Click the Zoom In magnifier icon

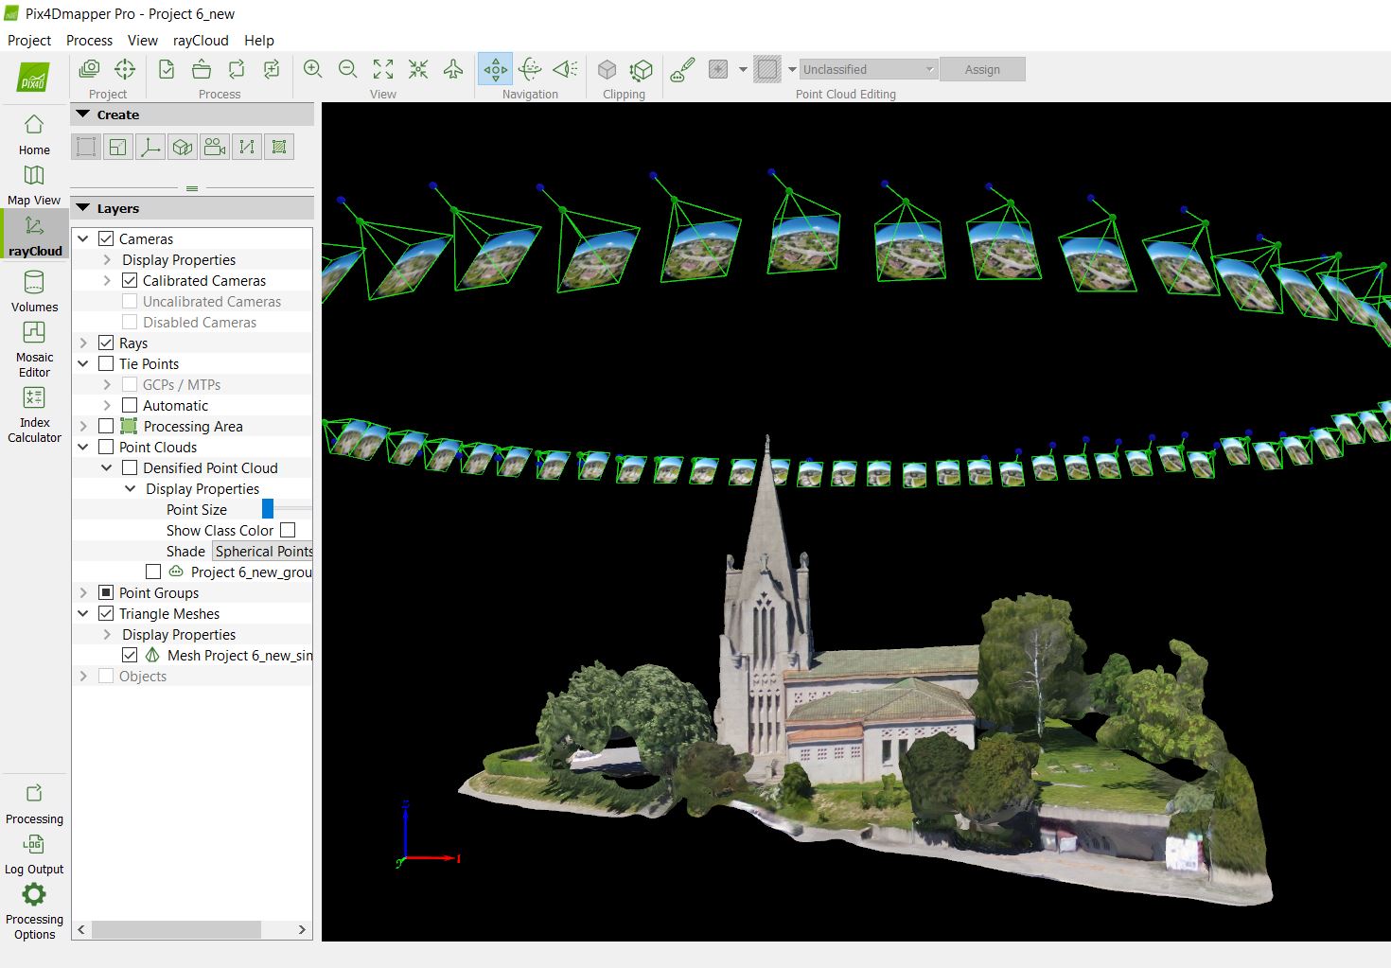tap(313, 69)
